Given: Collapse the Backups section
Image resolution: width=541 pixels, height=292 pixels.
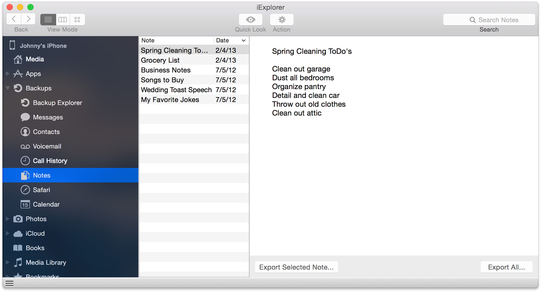Looking at the screenshot, I should tap(8, 88).
